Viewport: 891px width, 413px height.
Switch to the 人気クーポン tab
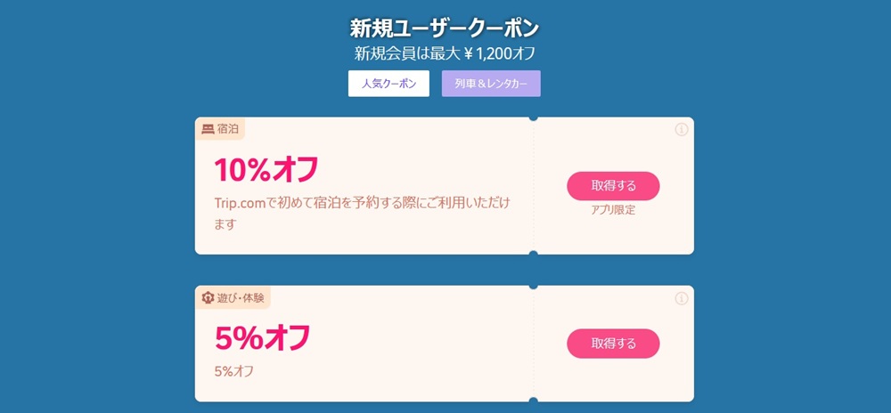pyautogui.click(x=388, y=84)
